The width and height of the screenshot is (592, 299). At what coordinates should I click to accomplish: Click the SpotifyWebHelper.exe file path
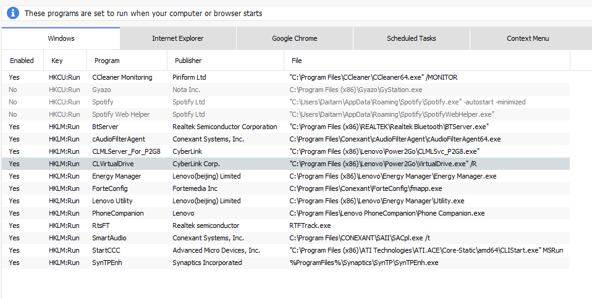[392, 114]
